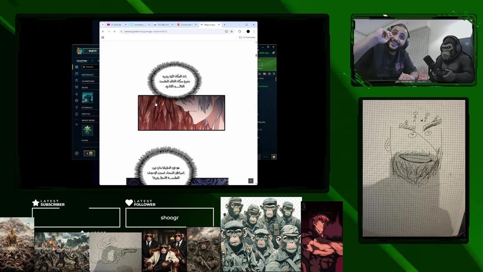
Task: Select the emotes smiley filter icon
Action: tap(77, 100)
